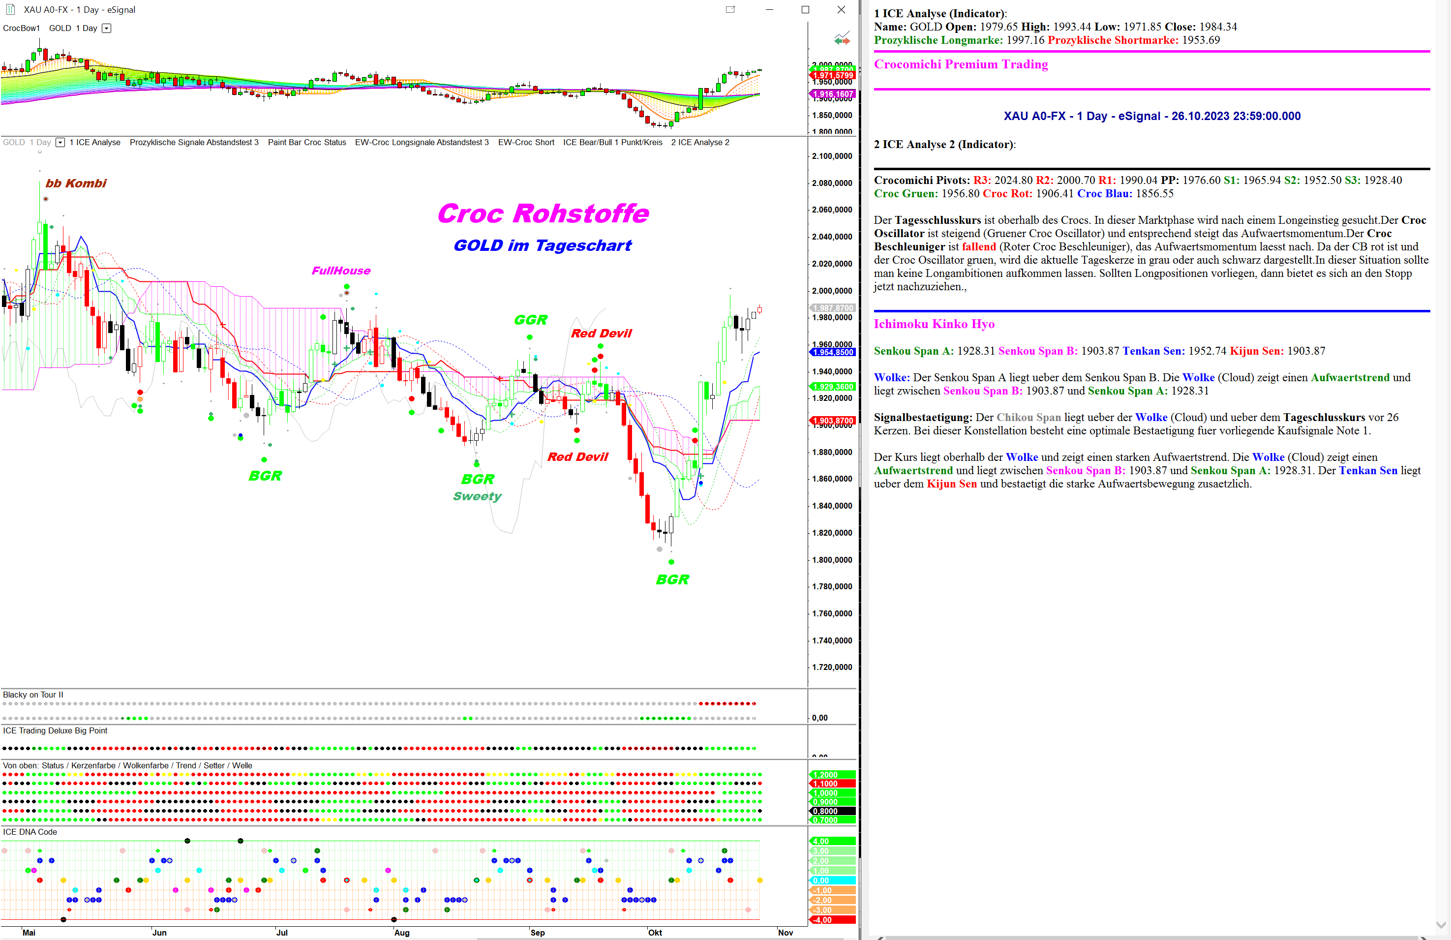This screenshot has width=1451, height=940.
Task: Click the scroll-down chevron in analysis panel
Action: tap(1442, 924)
